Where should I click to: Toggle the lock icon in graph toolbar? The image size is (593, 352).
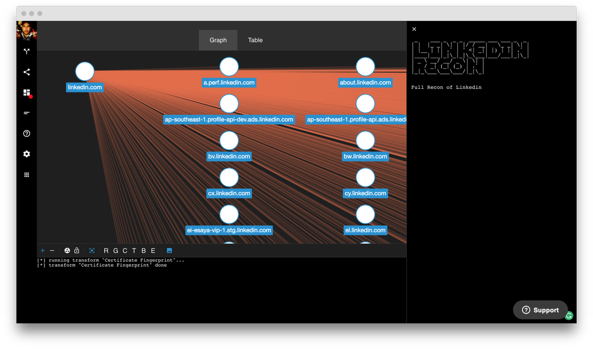pos(77,250)
